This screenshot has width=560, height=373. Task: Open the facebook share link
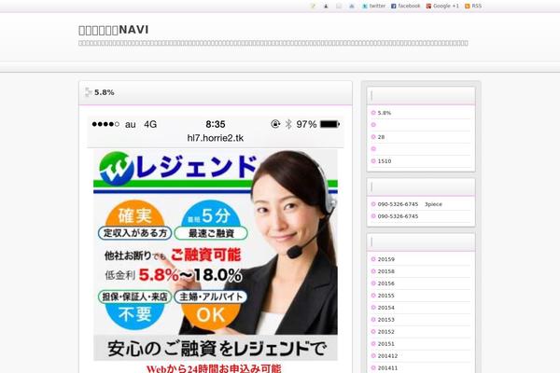(x=405, y=7)
